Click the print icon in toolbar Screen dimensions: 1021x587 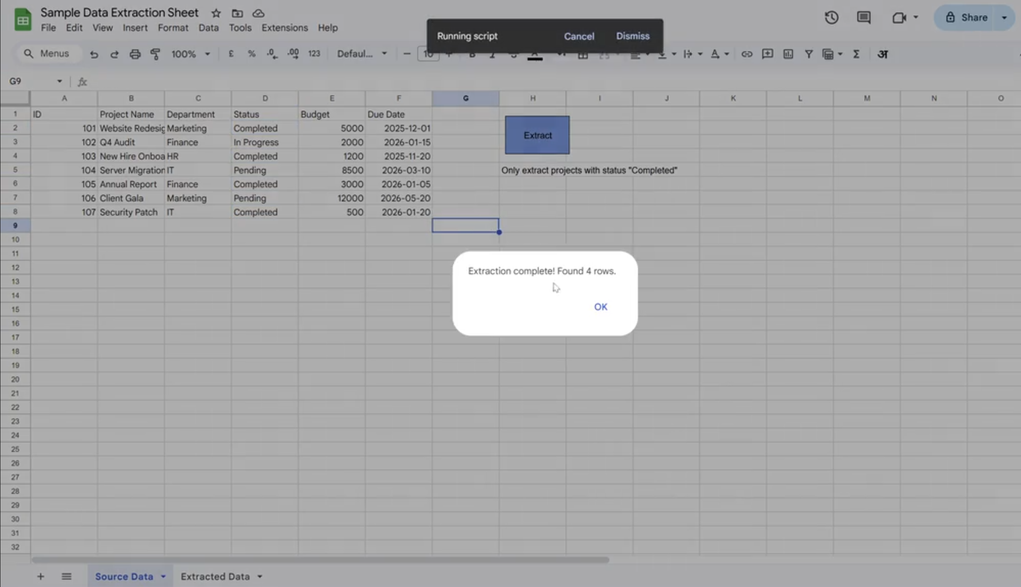[x=135, y=54]
